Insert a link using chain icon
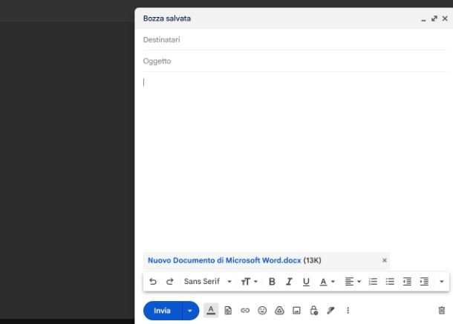 click(x=245, y=311)
